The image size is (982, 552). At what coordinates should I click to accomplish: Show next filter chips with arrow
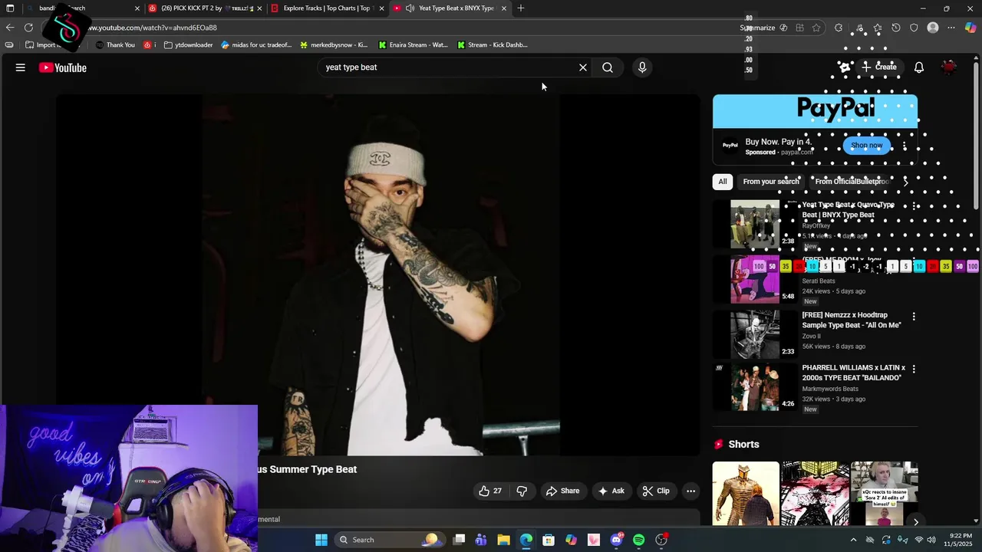pyautogui.click(x=905, y=182)
